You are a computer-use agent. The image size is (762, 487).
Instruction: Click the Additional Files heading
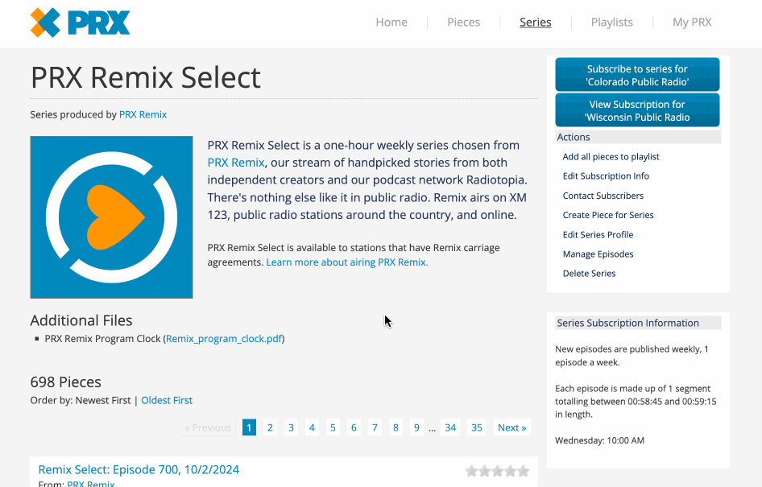point(81,320)
